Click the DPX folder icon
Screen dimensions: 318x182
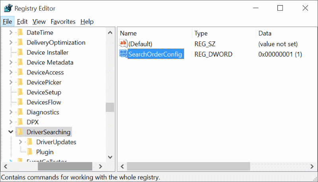[20, 122]
